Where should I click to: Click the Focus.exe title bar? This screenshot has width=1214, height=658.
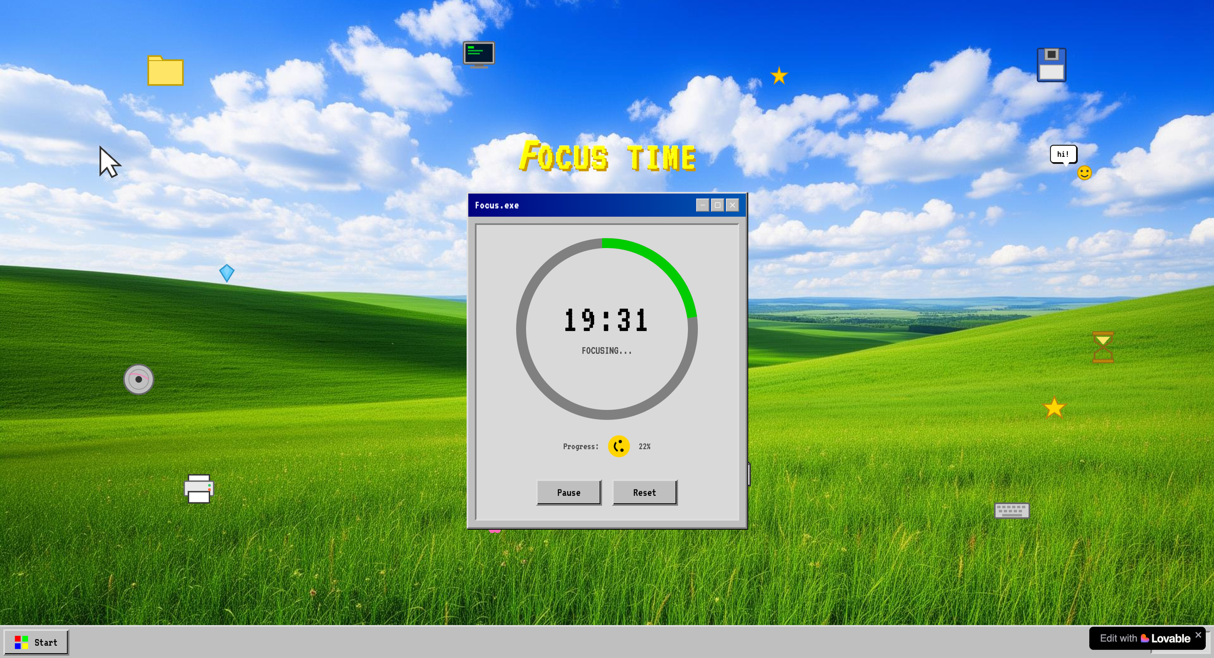point(583,205)
